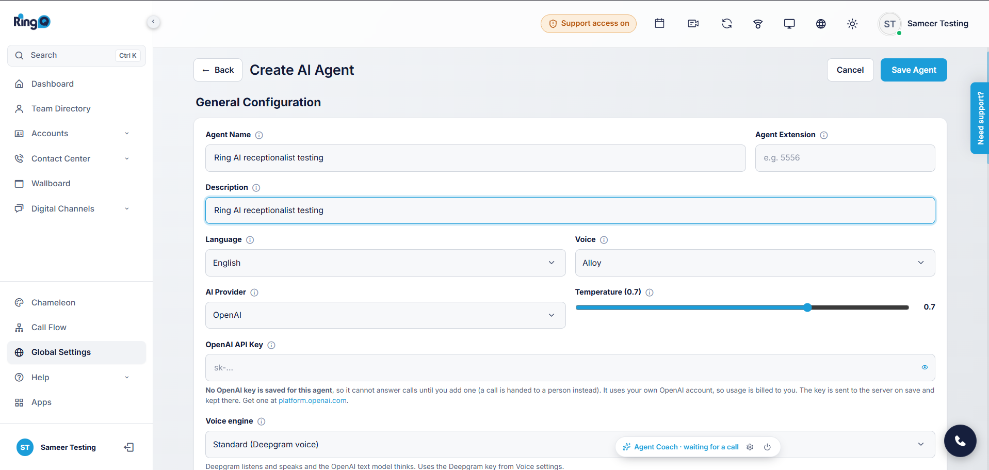Click the RingQ logo
989x470 pixels.
[x=32, y=22]
